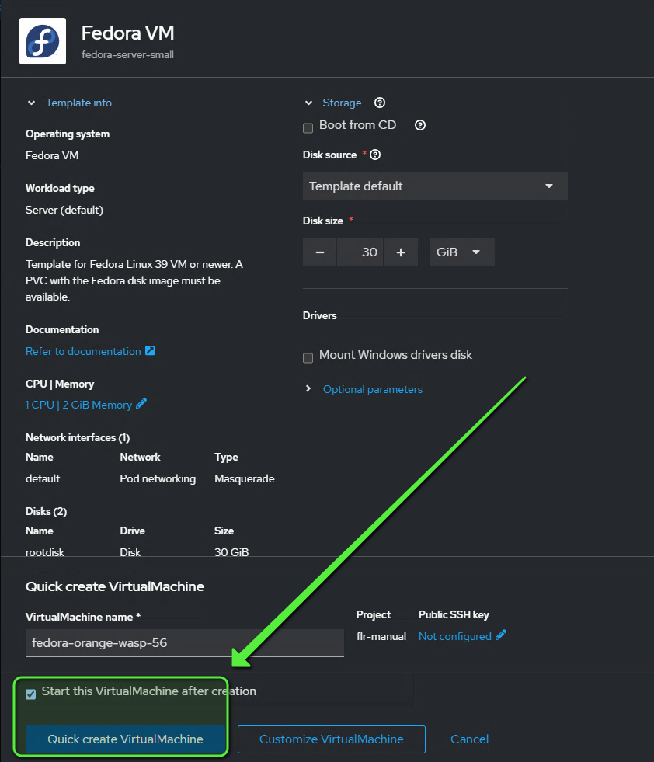Viewport: 654px width, 762px height.
Task: Open Disk source help icon
Action: point(375,155)
